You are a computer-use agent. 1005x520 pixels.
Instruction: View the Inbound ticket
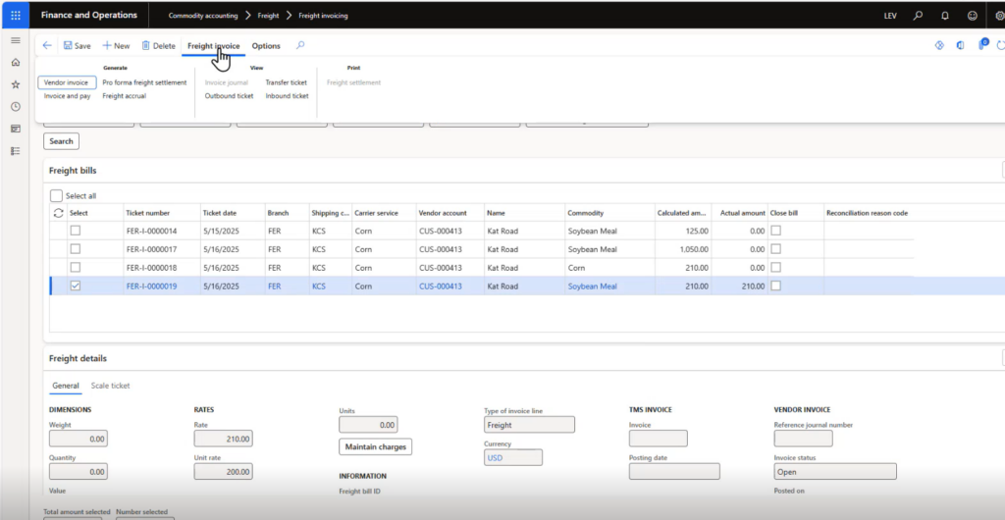coord(287,96)
